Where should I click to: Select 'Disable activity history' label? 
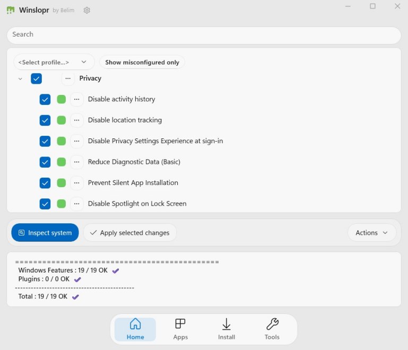pos(121,99)
